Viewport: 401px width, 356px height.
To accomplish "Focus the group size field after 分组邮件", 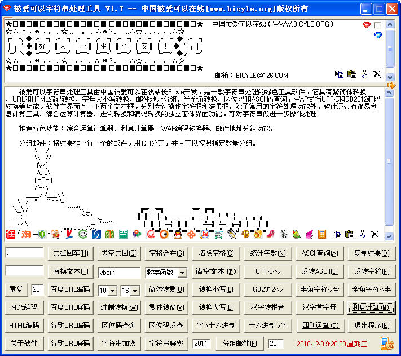I will [x=276, y=344].
